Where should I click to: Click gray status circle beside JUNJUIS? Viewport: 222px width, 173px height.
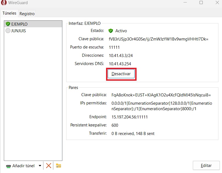[8, 31]
